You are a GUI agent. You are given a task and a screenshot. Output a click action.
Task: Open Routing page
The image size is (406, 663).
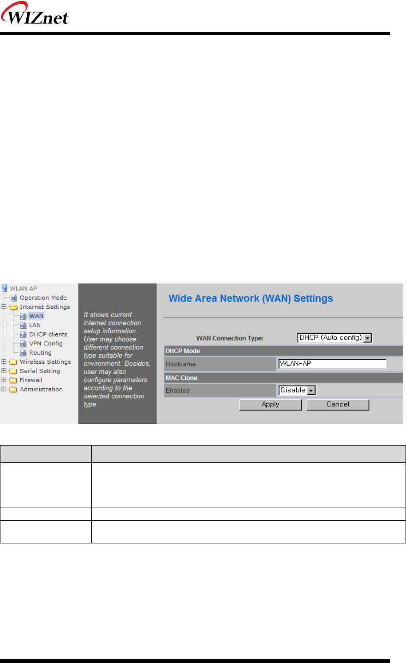[41, 353]
